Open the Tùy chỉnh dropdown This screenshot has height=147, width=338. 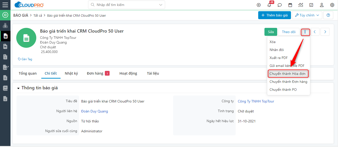(307, 15)
